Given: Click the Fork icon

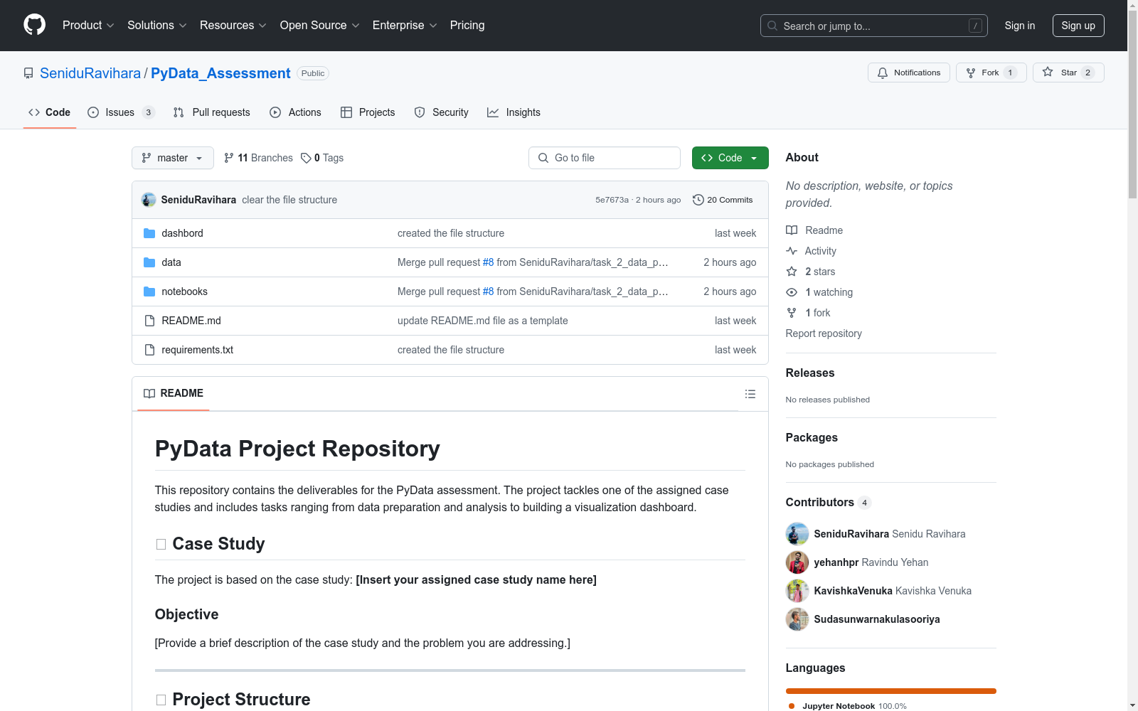Looking at the screenshot, I should pos(971,73).
